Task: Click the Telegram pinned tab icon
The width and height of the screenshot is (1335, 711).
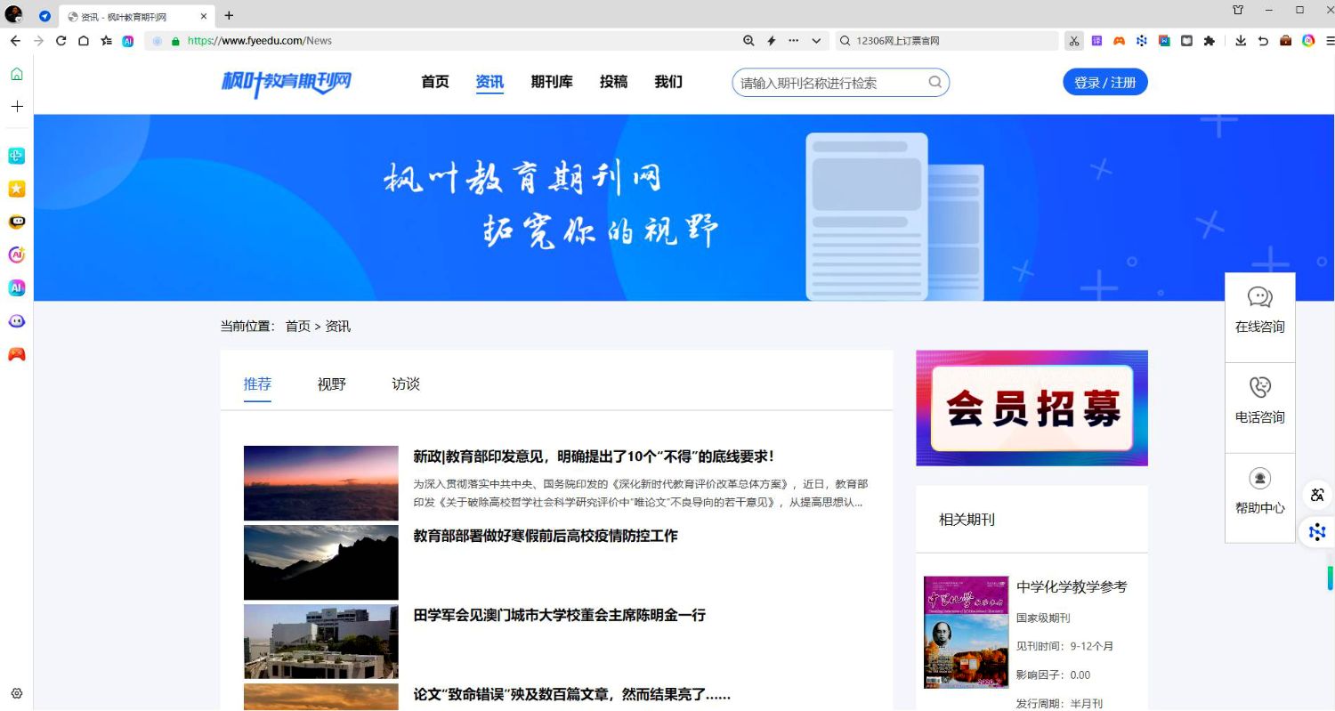Action: (44, 15)
